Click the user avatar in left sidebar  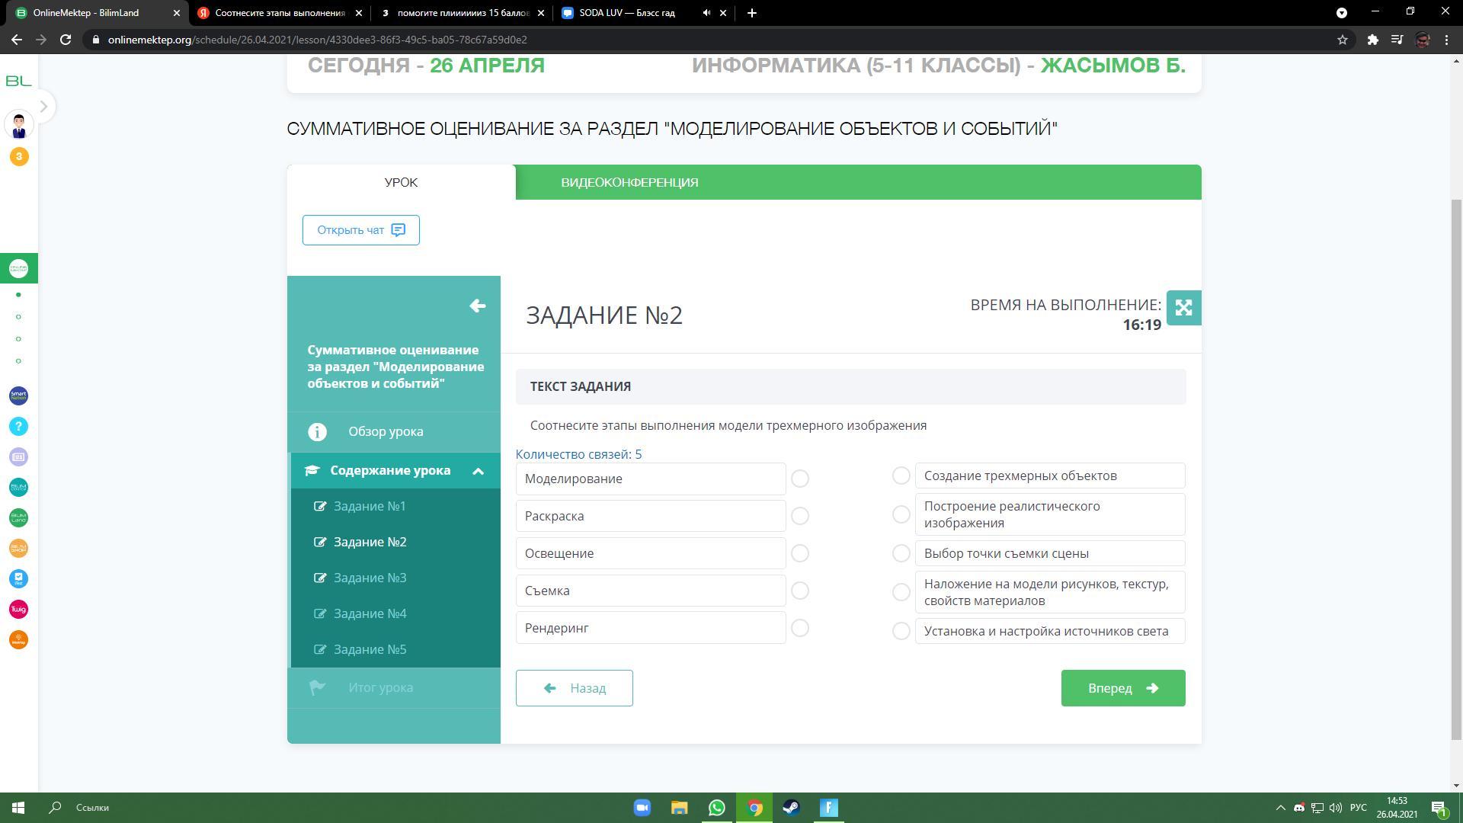19,124
